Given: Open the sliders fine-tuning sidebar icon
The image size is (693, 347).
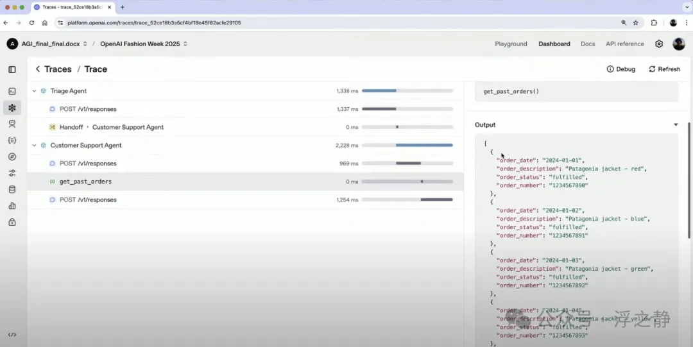Looking at the screenshot, I should pos(12,173).
